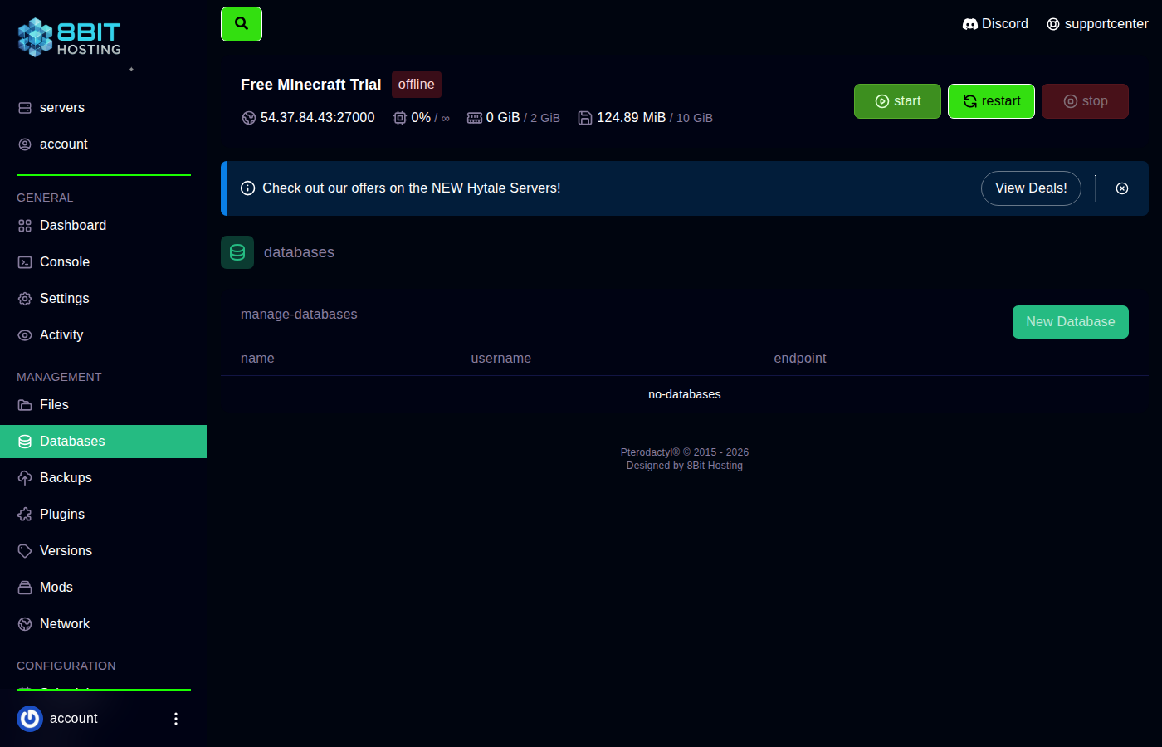Click the Activity eye icon
1162x747 pixels.
pyautogui.click(x=25, y=335)
